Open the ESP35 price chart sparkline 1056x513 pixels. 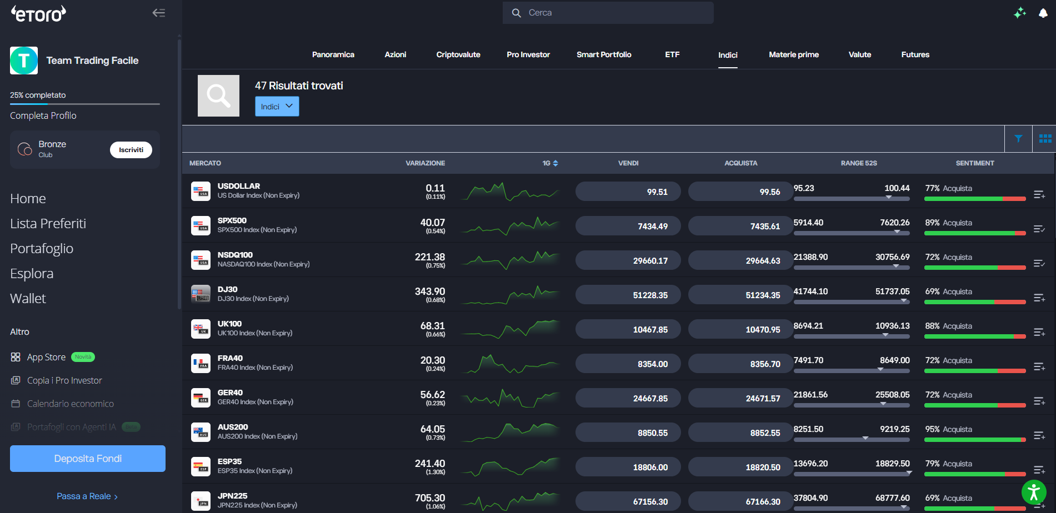coord(511,467)
